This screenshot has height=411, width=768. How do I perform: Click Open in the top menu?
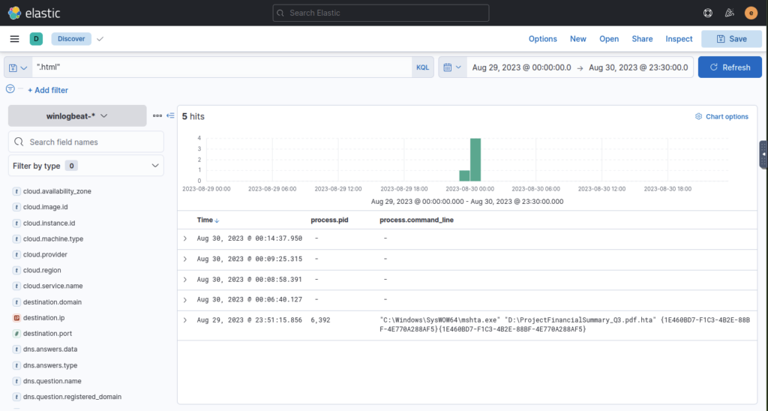[x=609, y=39]
